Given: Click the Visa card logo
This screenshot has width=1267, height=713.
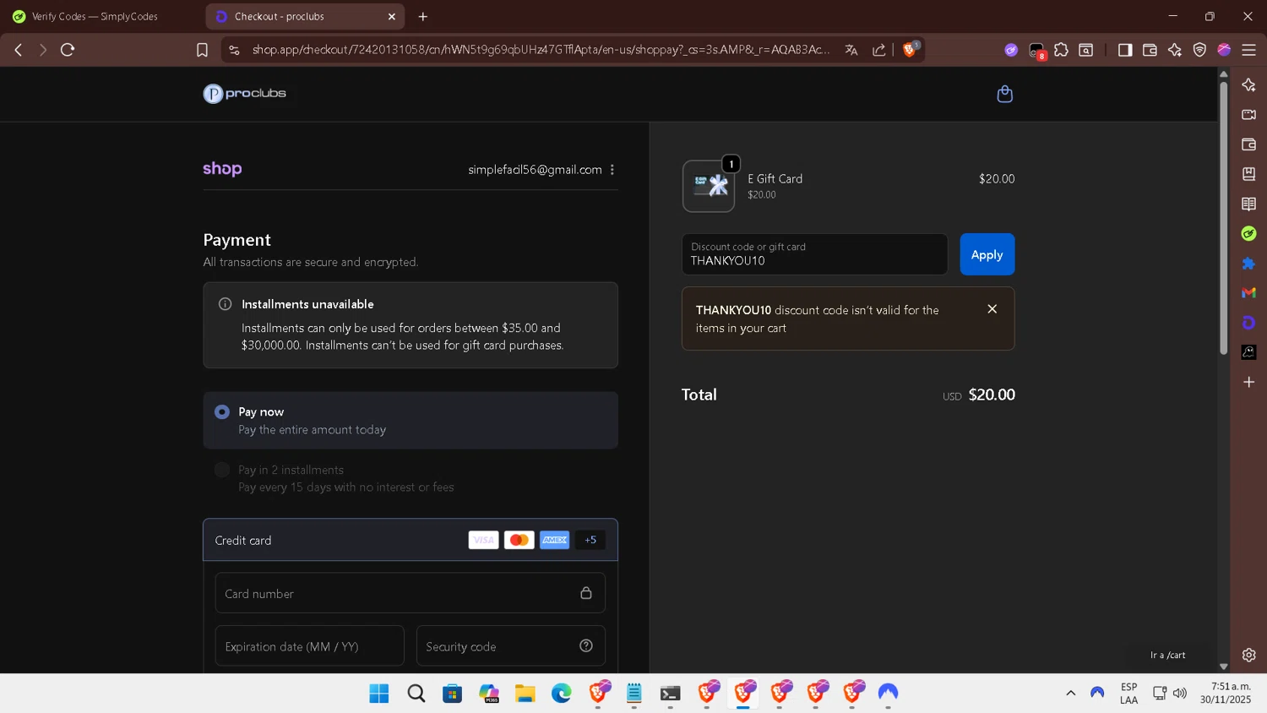Looking at the screenshot, I should click(x=483, y=540).
